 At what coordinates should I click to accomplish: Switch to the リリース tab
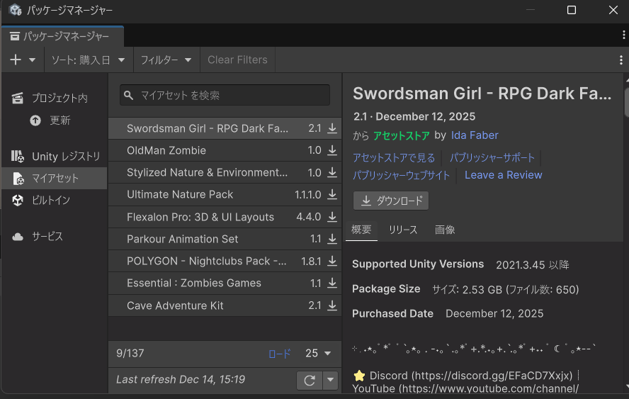pos(402,230)
